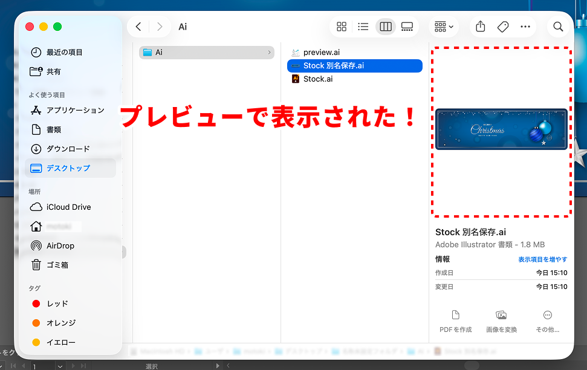The height and width of the screenshot is (370, 587).
Task: Select デスクトップ in sidebar
Action: pyautogui.click(x=70, y=168)
